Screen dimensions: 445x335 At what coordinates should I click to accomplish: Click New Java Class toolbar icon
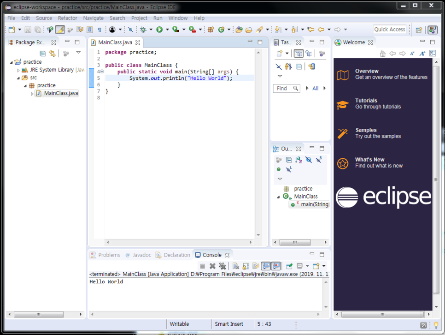222,30
